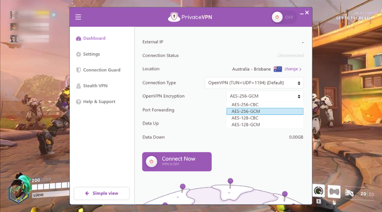The width and height of the screenshot is (382, 212).
Task: Click the top center map pin
Action: tap(230, 183)
